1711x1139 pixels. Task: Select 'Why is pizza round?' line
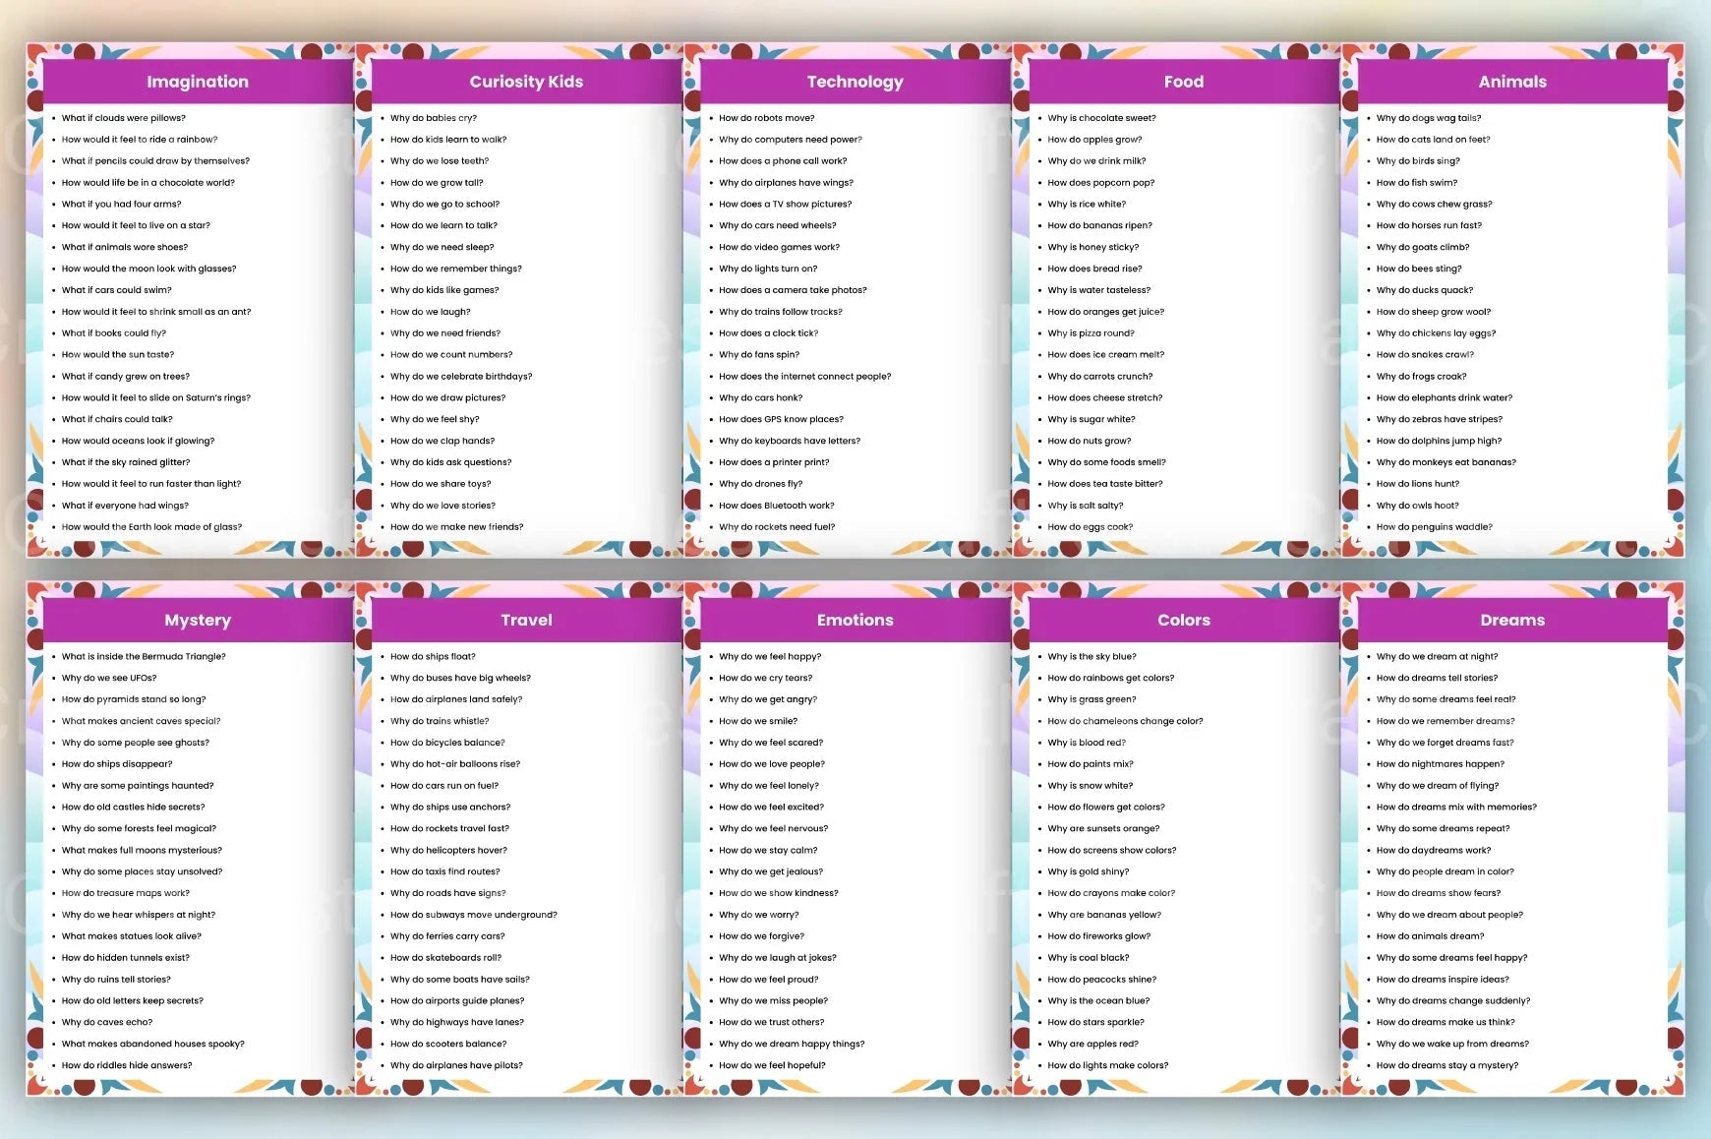click(x=1091, y=333)
